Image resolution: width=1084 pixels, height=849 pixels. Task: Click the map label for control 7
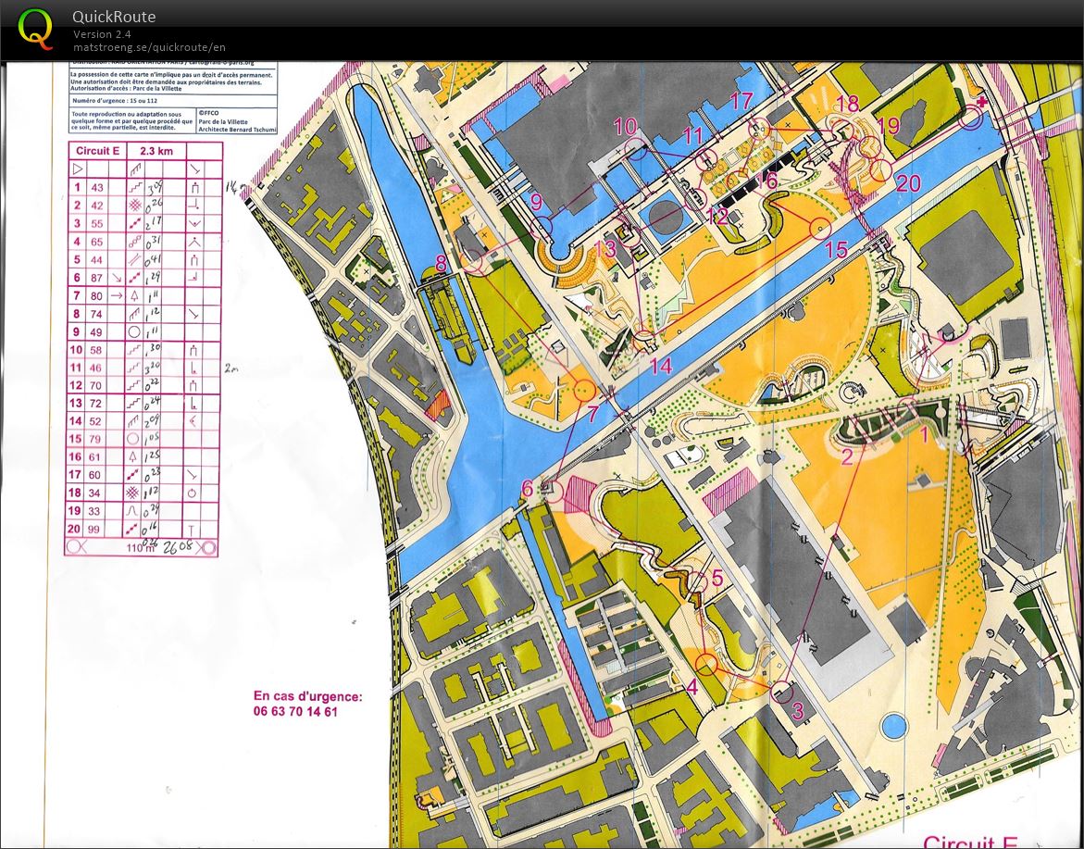592,414
